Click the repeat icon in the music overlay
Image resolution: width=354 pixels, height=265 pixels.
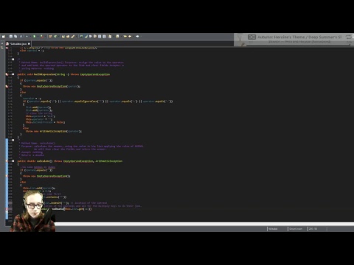click(x=349, y=37)
